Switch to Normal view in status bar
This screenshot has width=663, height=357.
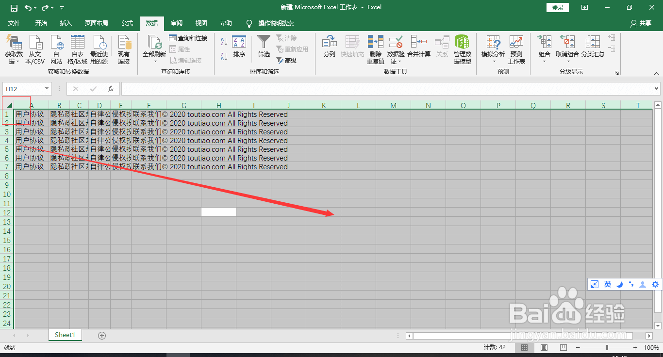click(525, 348)
